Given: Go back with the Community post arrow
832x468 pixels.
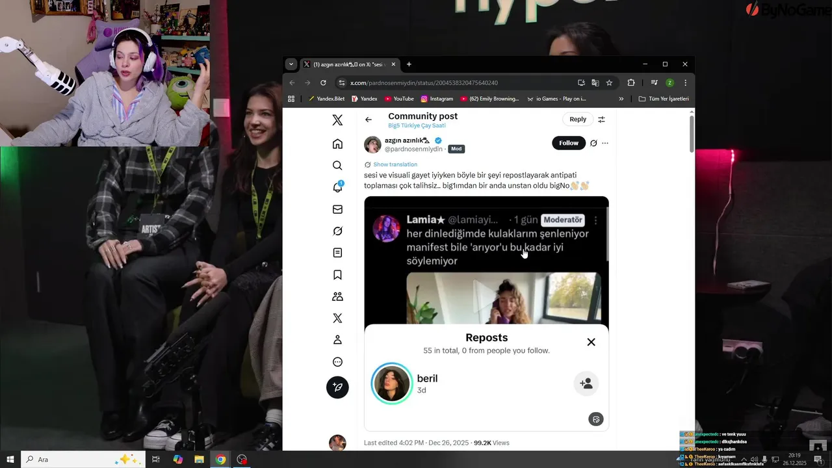Looking at the screenshot, I should pos(369,120).
